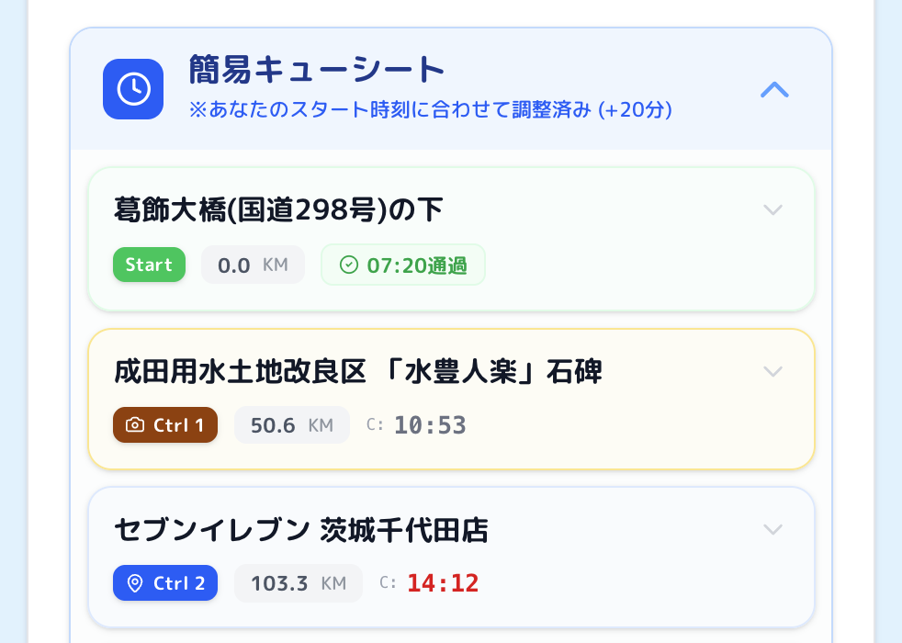Click the 07:20通過 status badge
This screenshot has width=902, height=643.
(x=403, y=265)
